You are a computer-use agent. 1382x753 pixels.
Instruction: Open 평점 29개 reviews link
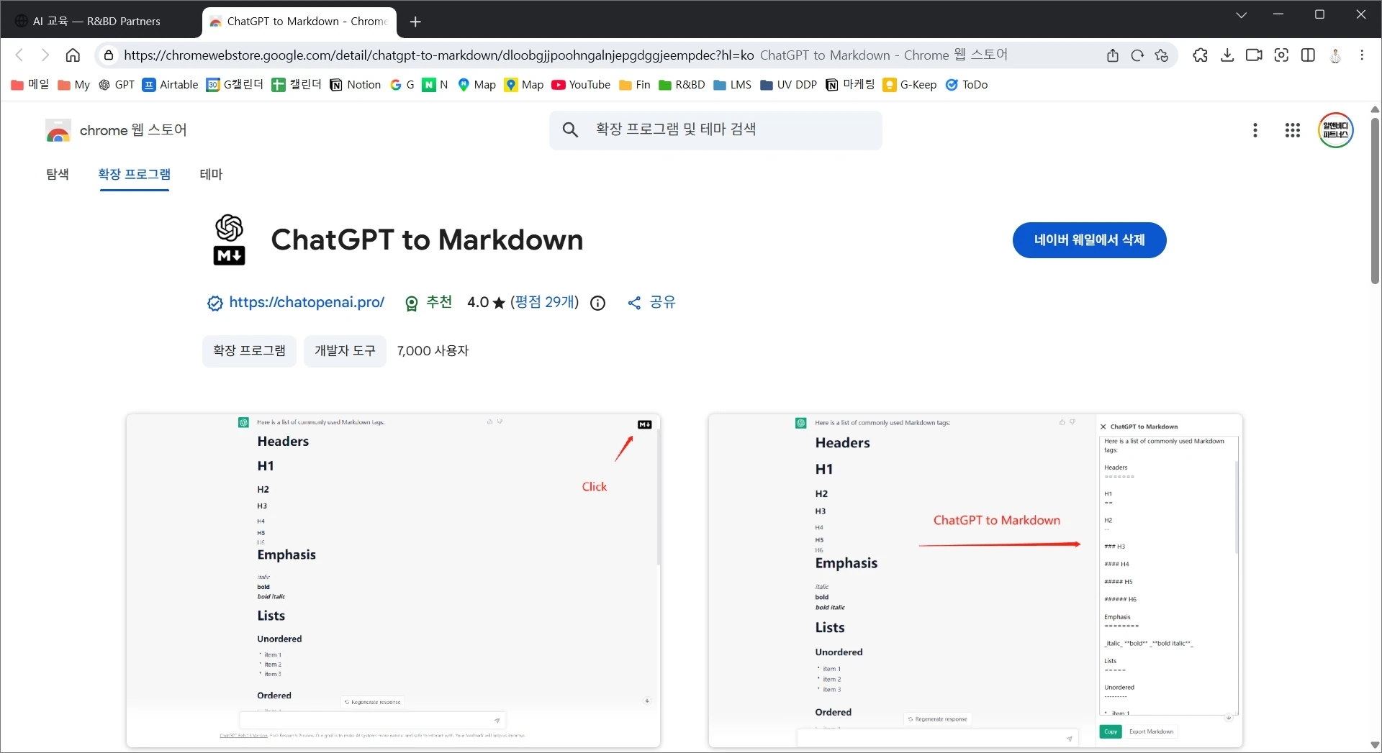pyautogui.click(x=545, y=302)
